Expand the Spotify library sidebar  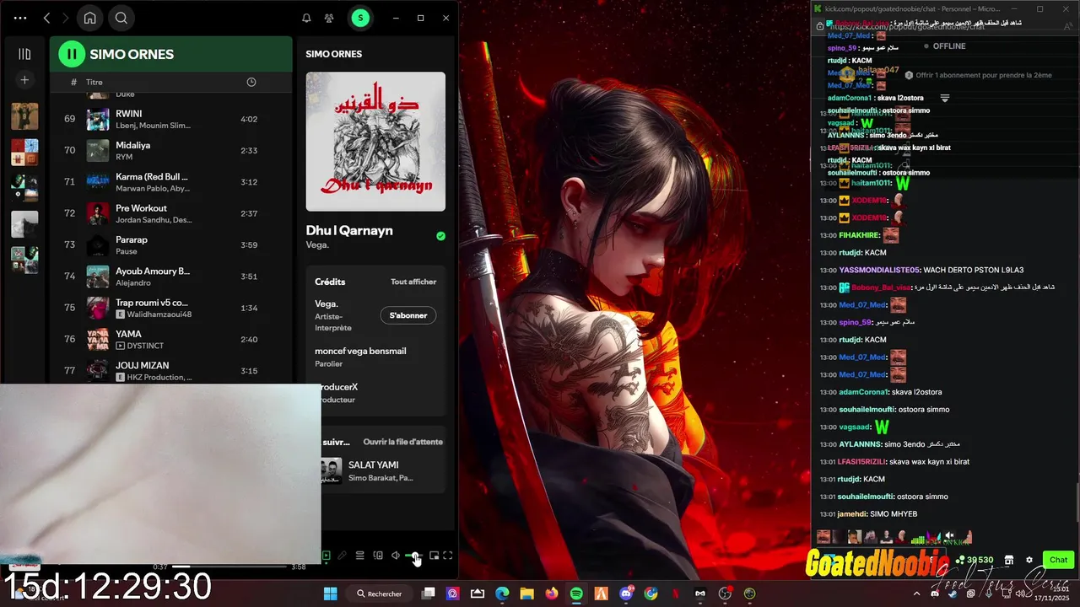tap(24, 54)
